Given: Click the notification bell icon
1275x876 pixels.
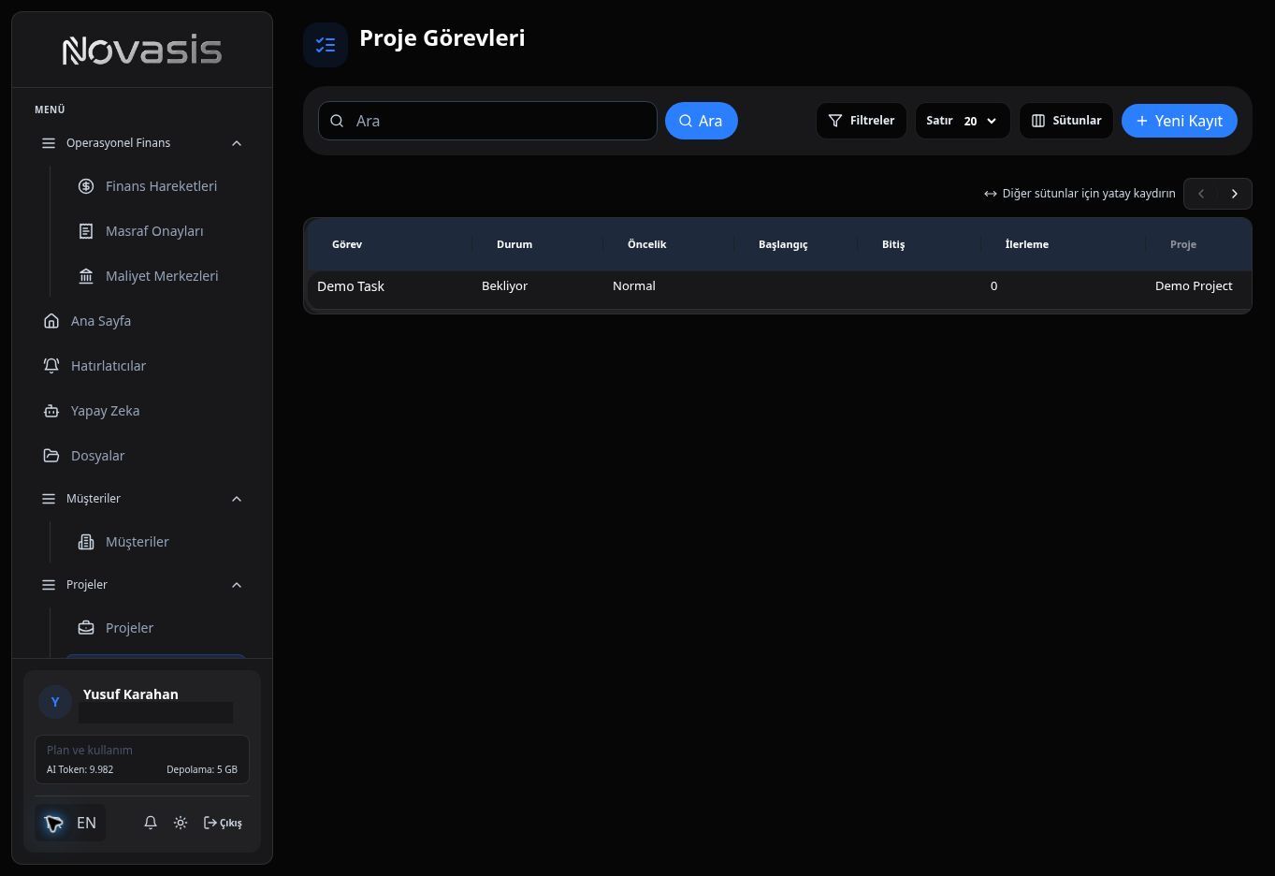Looking at the screenshot, I should click(151, 823).
